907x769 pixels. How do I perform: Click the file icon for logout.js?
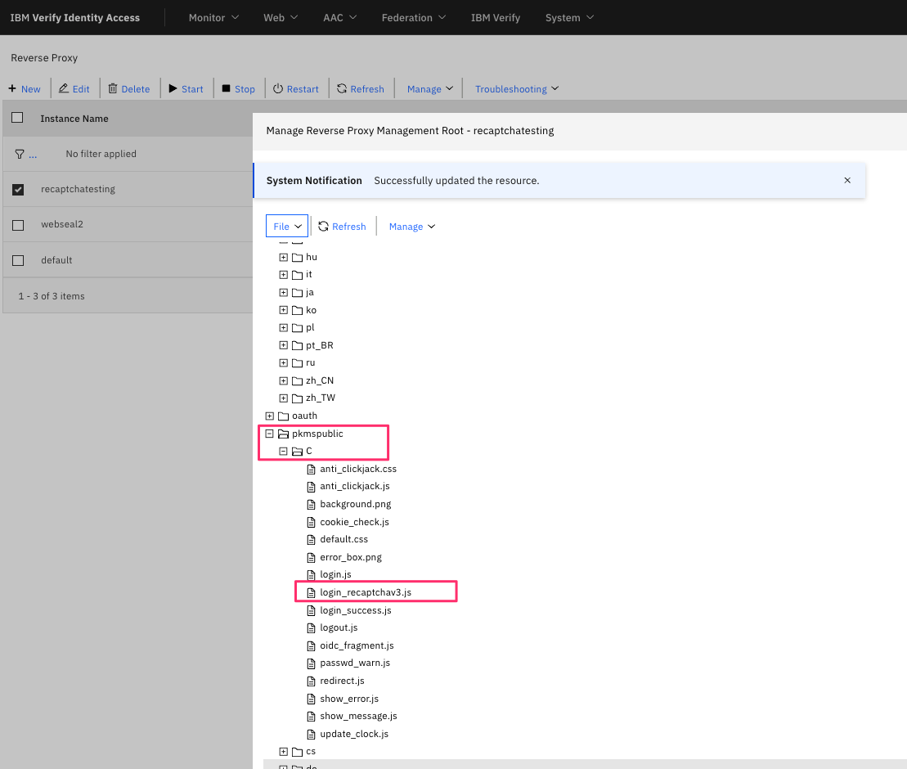click(x=312, y=628)
